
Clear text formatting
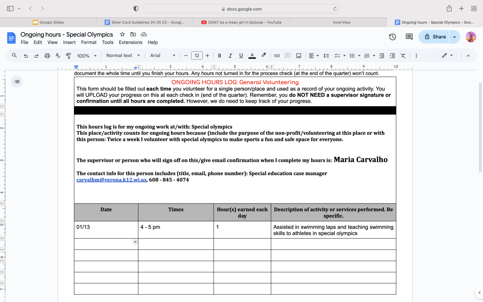[x=403, y=55]
